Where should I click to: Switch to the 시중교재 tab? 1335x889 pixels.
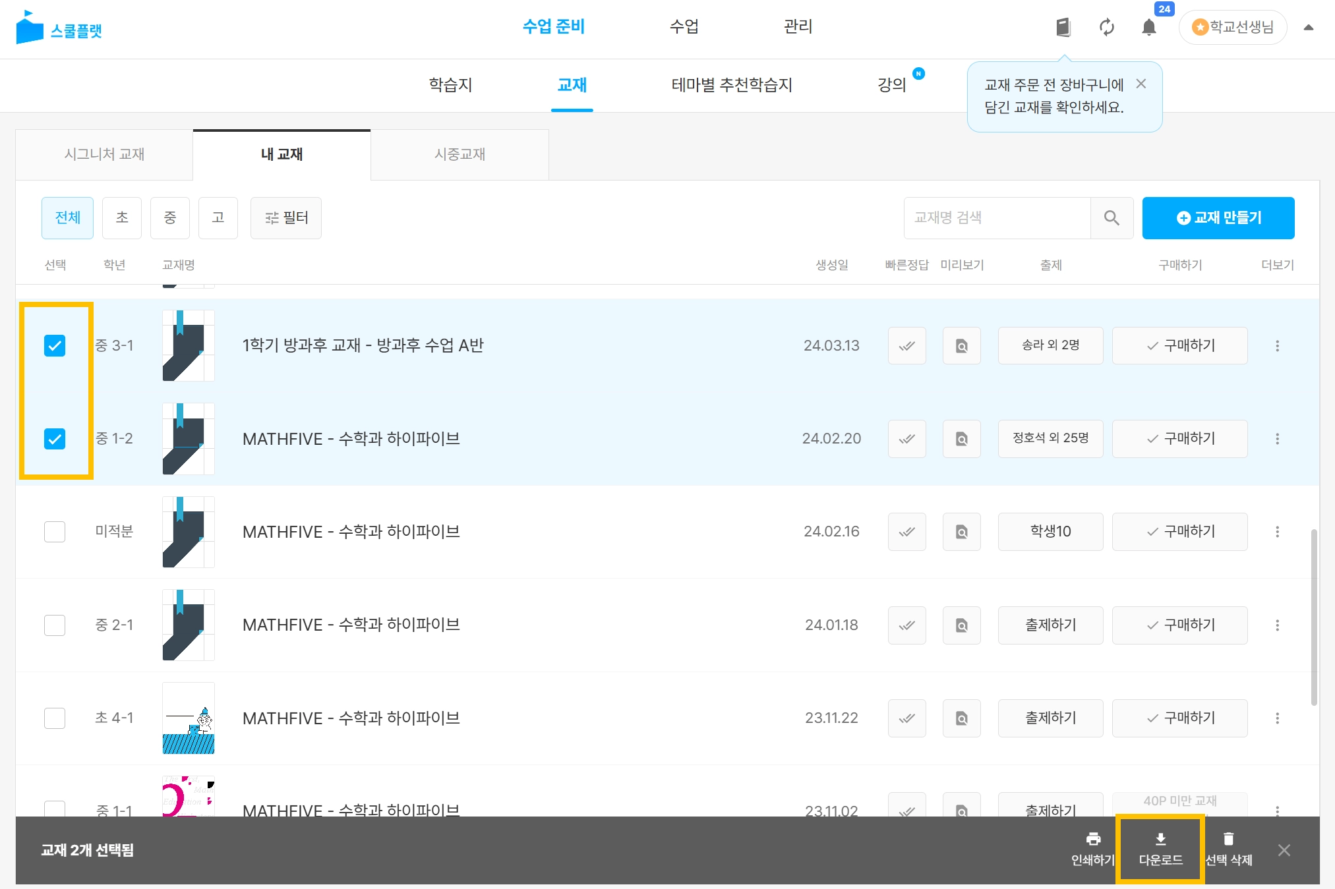coord(460,154)
